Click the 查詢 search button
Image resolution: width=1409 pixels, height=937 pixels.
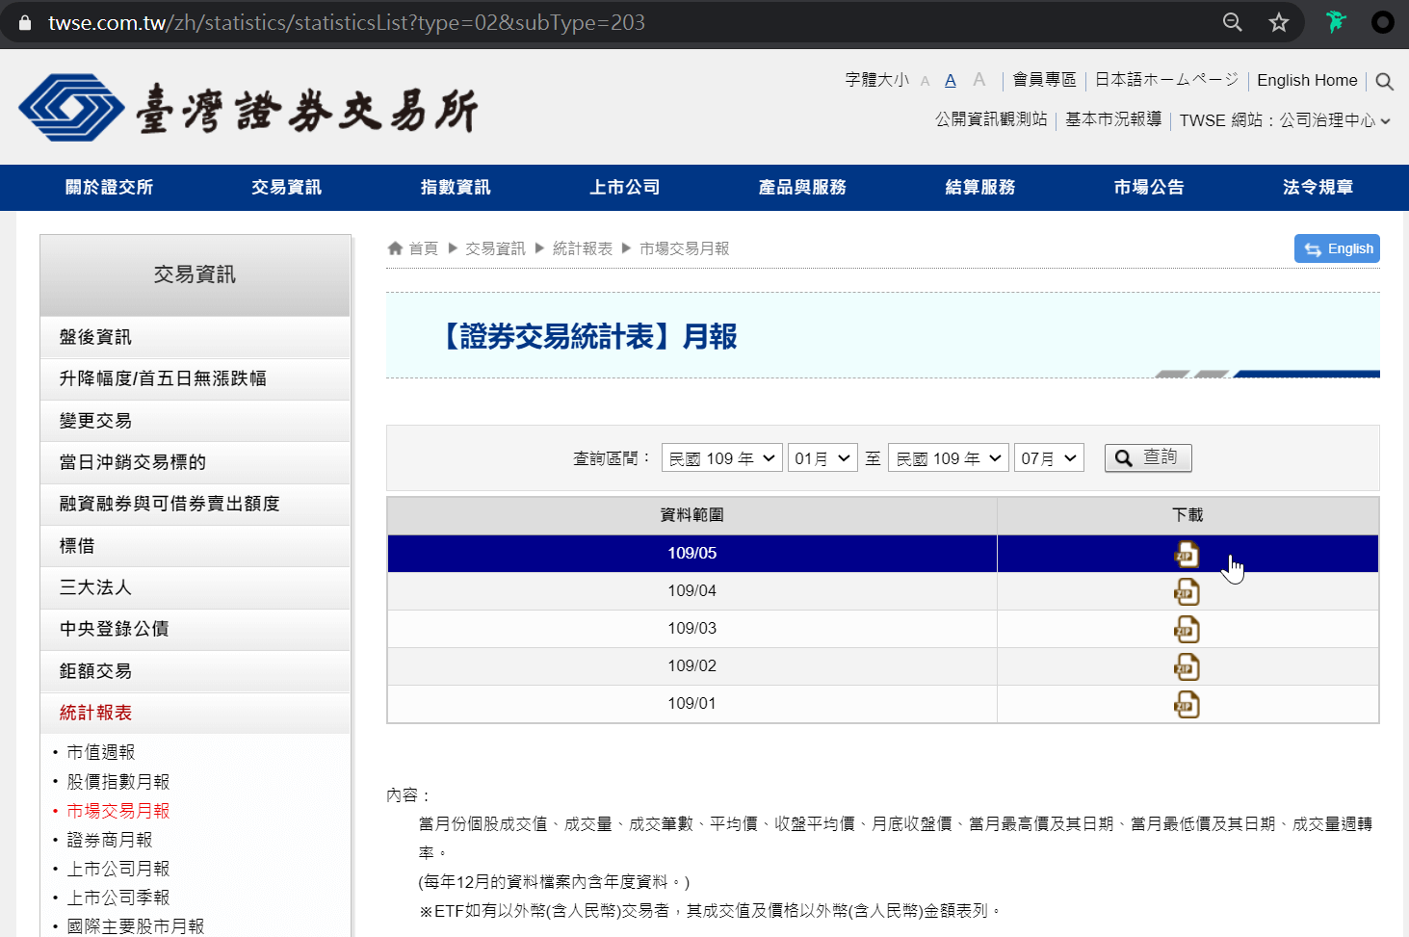(1148, 457)
